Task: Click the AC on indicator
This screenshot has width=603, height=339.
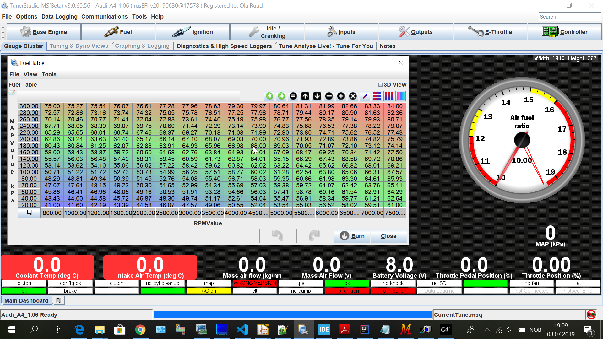Action: 209,291
